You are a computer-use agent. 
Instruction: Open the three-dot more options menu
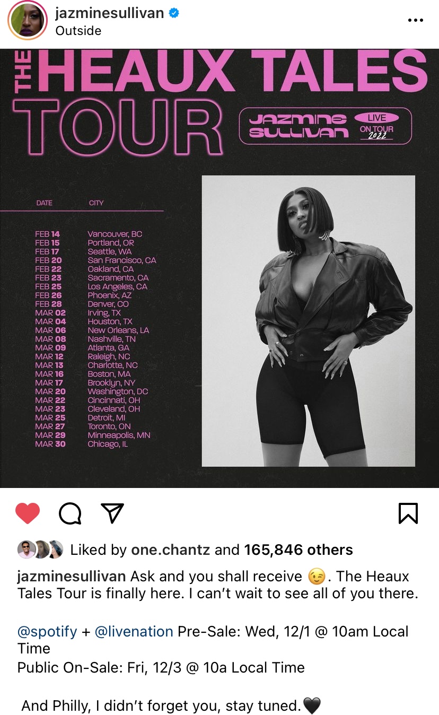tap(415, 20)
